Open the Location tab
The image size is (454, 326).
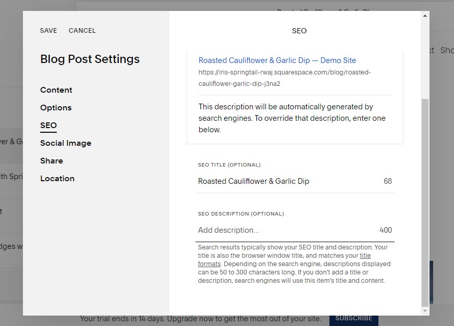(x=57, y=179)
